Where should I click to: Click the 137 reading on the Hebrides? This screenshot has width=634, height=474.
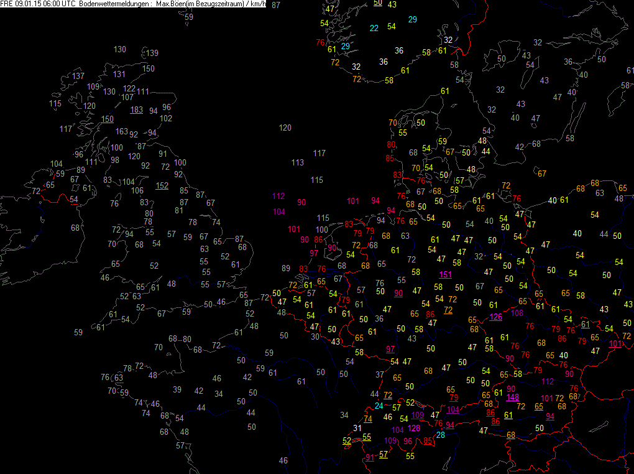pos(78,76)
